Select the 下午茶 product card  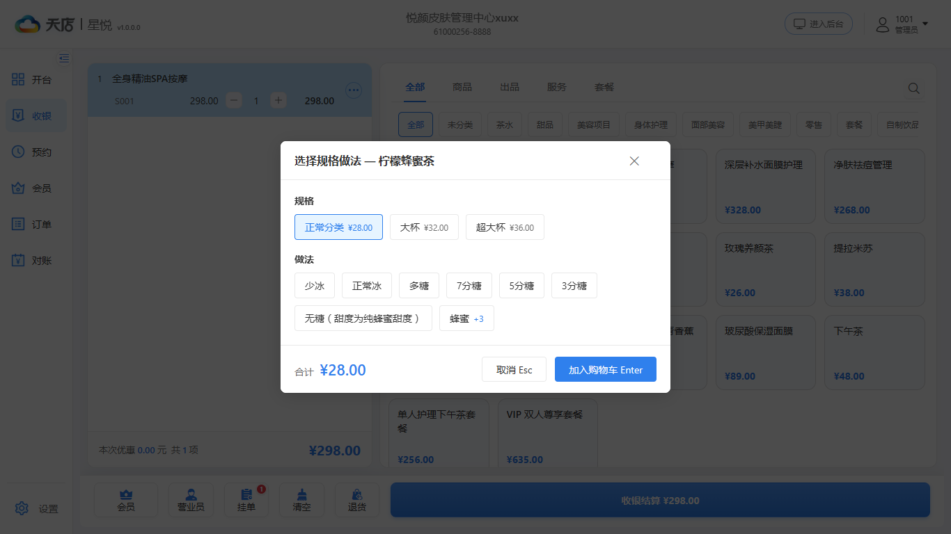(875, 353)
